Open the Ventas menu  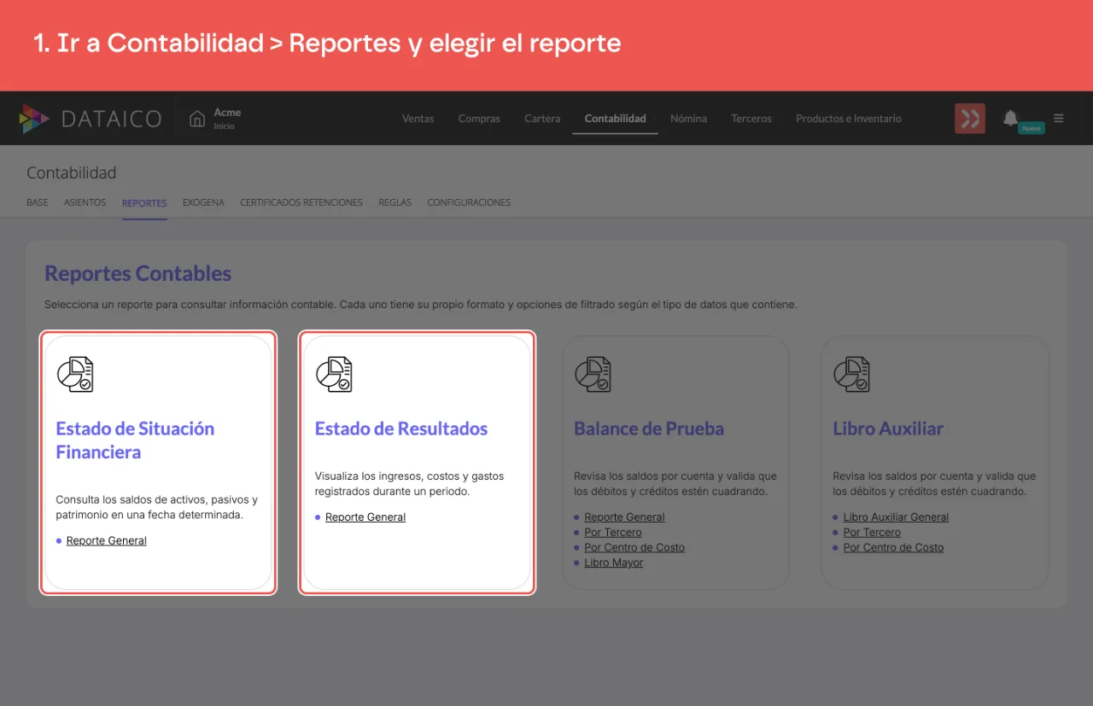(418, 119)
